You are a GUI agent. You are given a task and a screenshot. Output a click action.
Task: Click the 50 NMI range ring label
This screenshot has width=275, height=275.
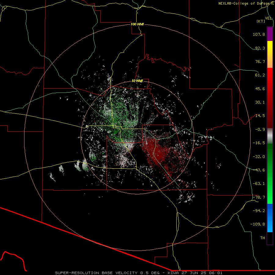click(137, 81)
